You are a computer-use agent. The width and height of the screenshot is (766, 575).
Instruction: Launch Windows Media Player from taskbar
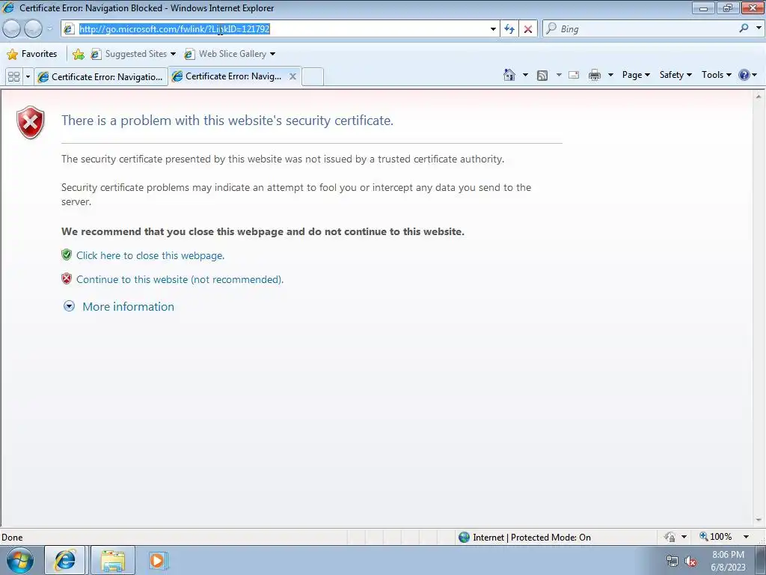(159, 560)
